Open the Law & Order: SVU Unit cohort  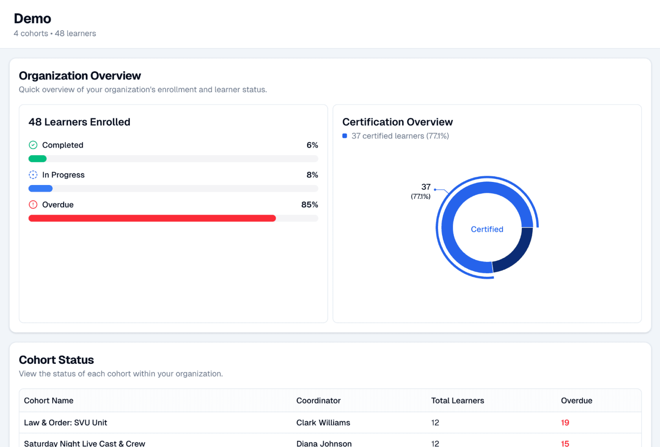click(66, 423)
